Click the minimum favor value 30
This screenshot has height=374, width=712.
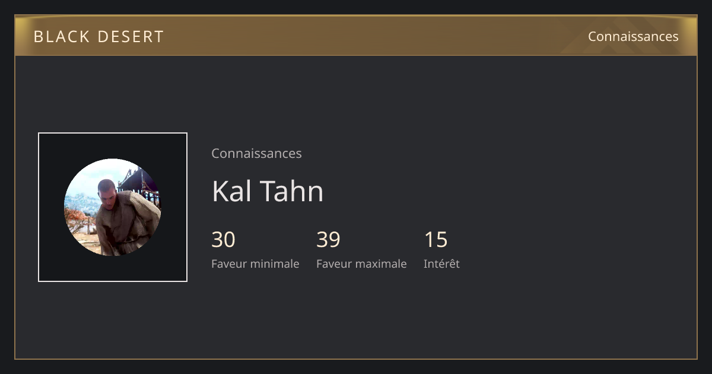tap(224, 240)
